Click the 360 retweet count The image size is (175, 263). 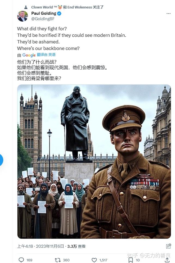coord(66,260)
